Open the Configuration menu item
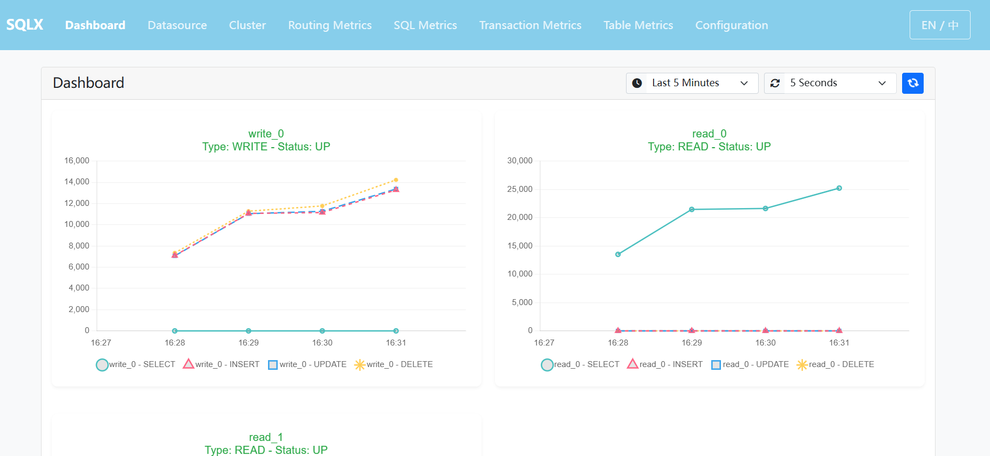990x456 pixels. pyautogui.click(x=732, y=25)
